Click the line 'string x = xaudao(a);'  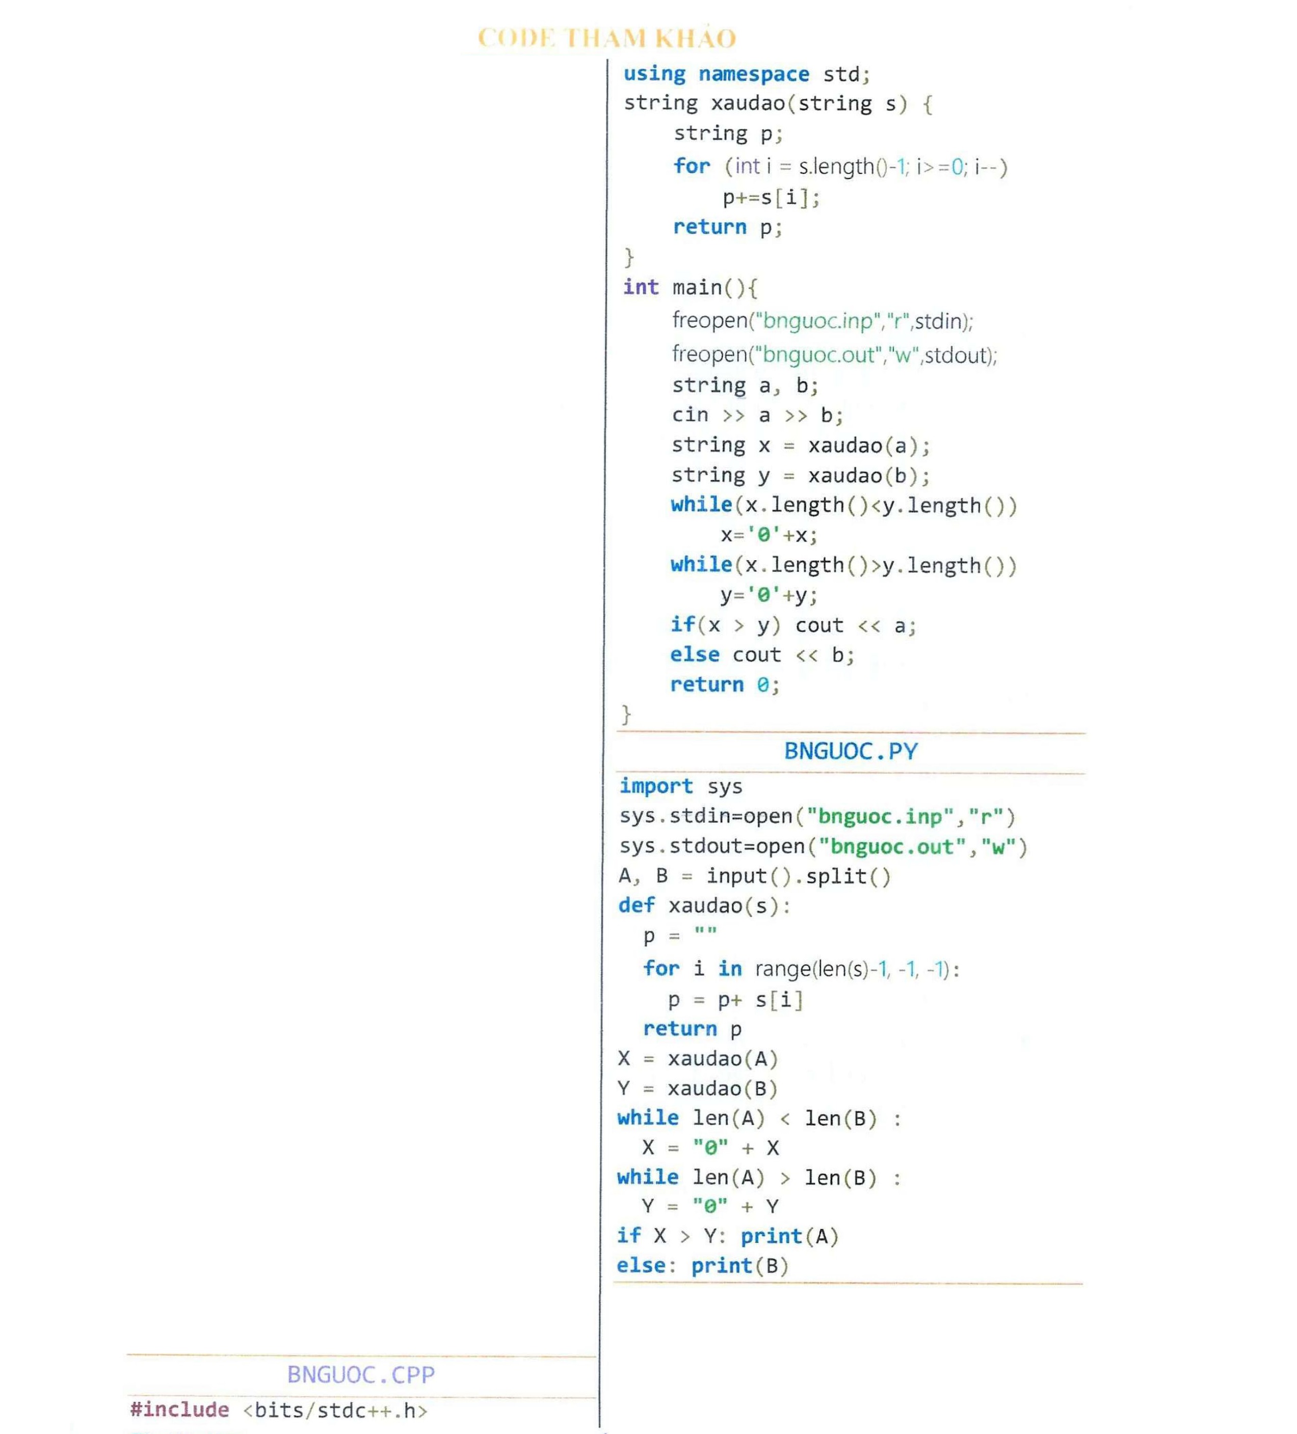[x=801, y=445]
